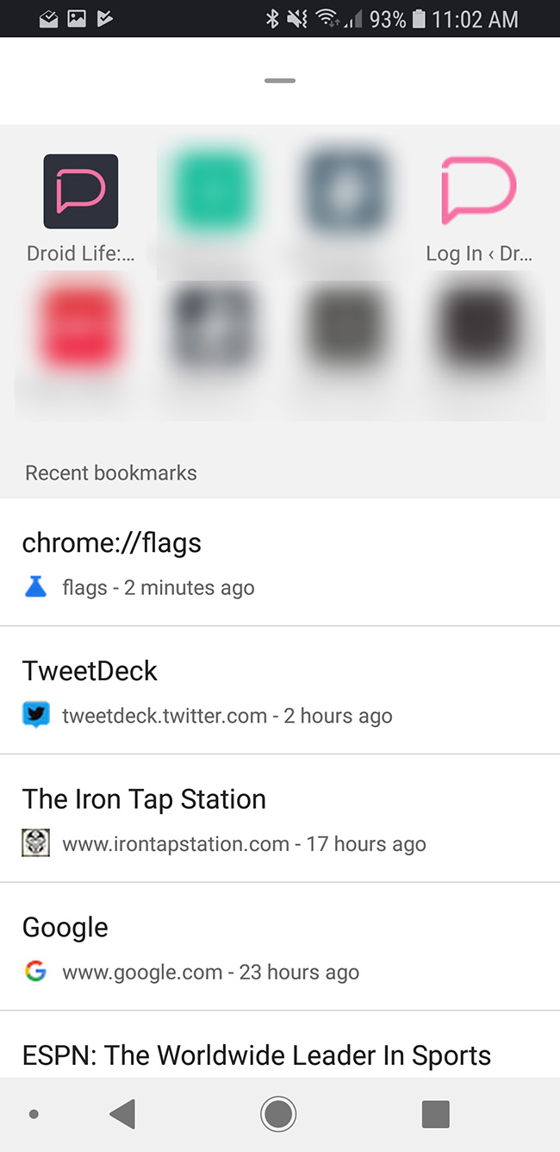Open the ESPN Worldwide Leader bookmark

[257, 1055]
